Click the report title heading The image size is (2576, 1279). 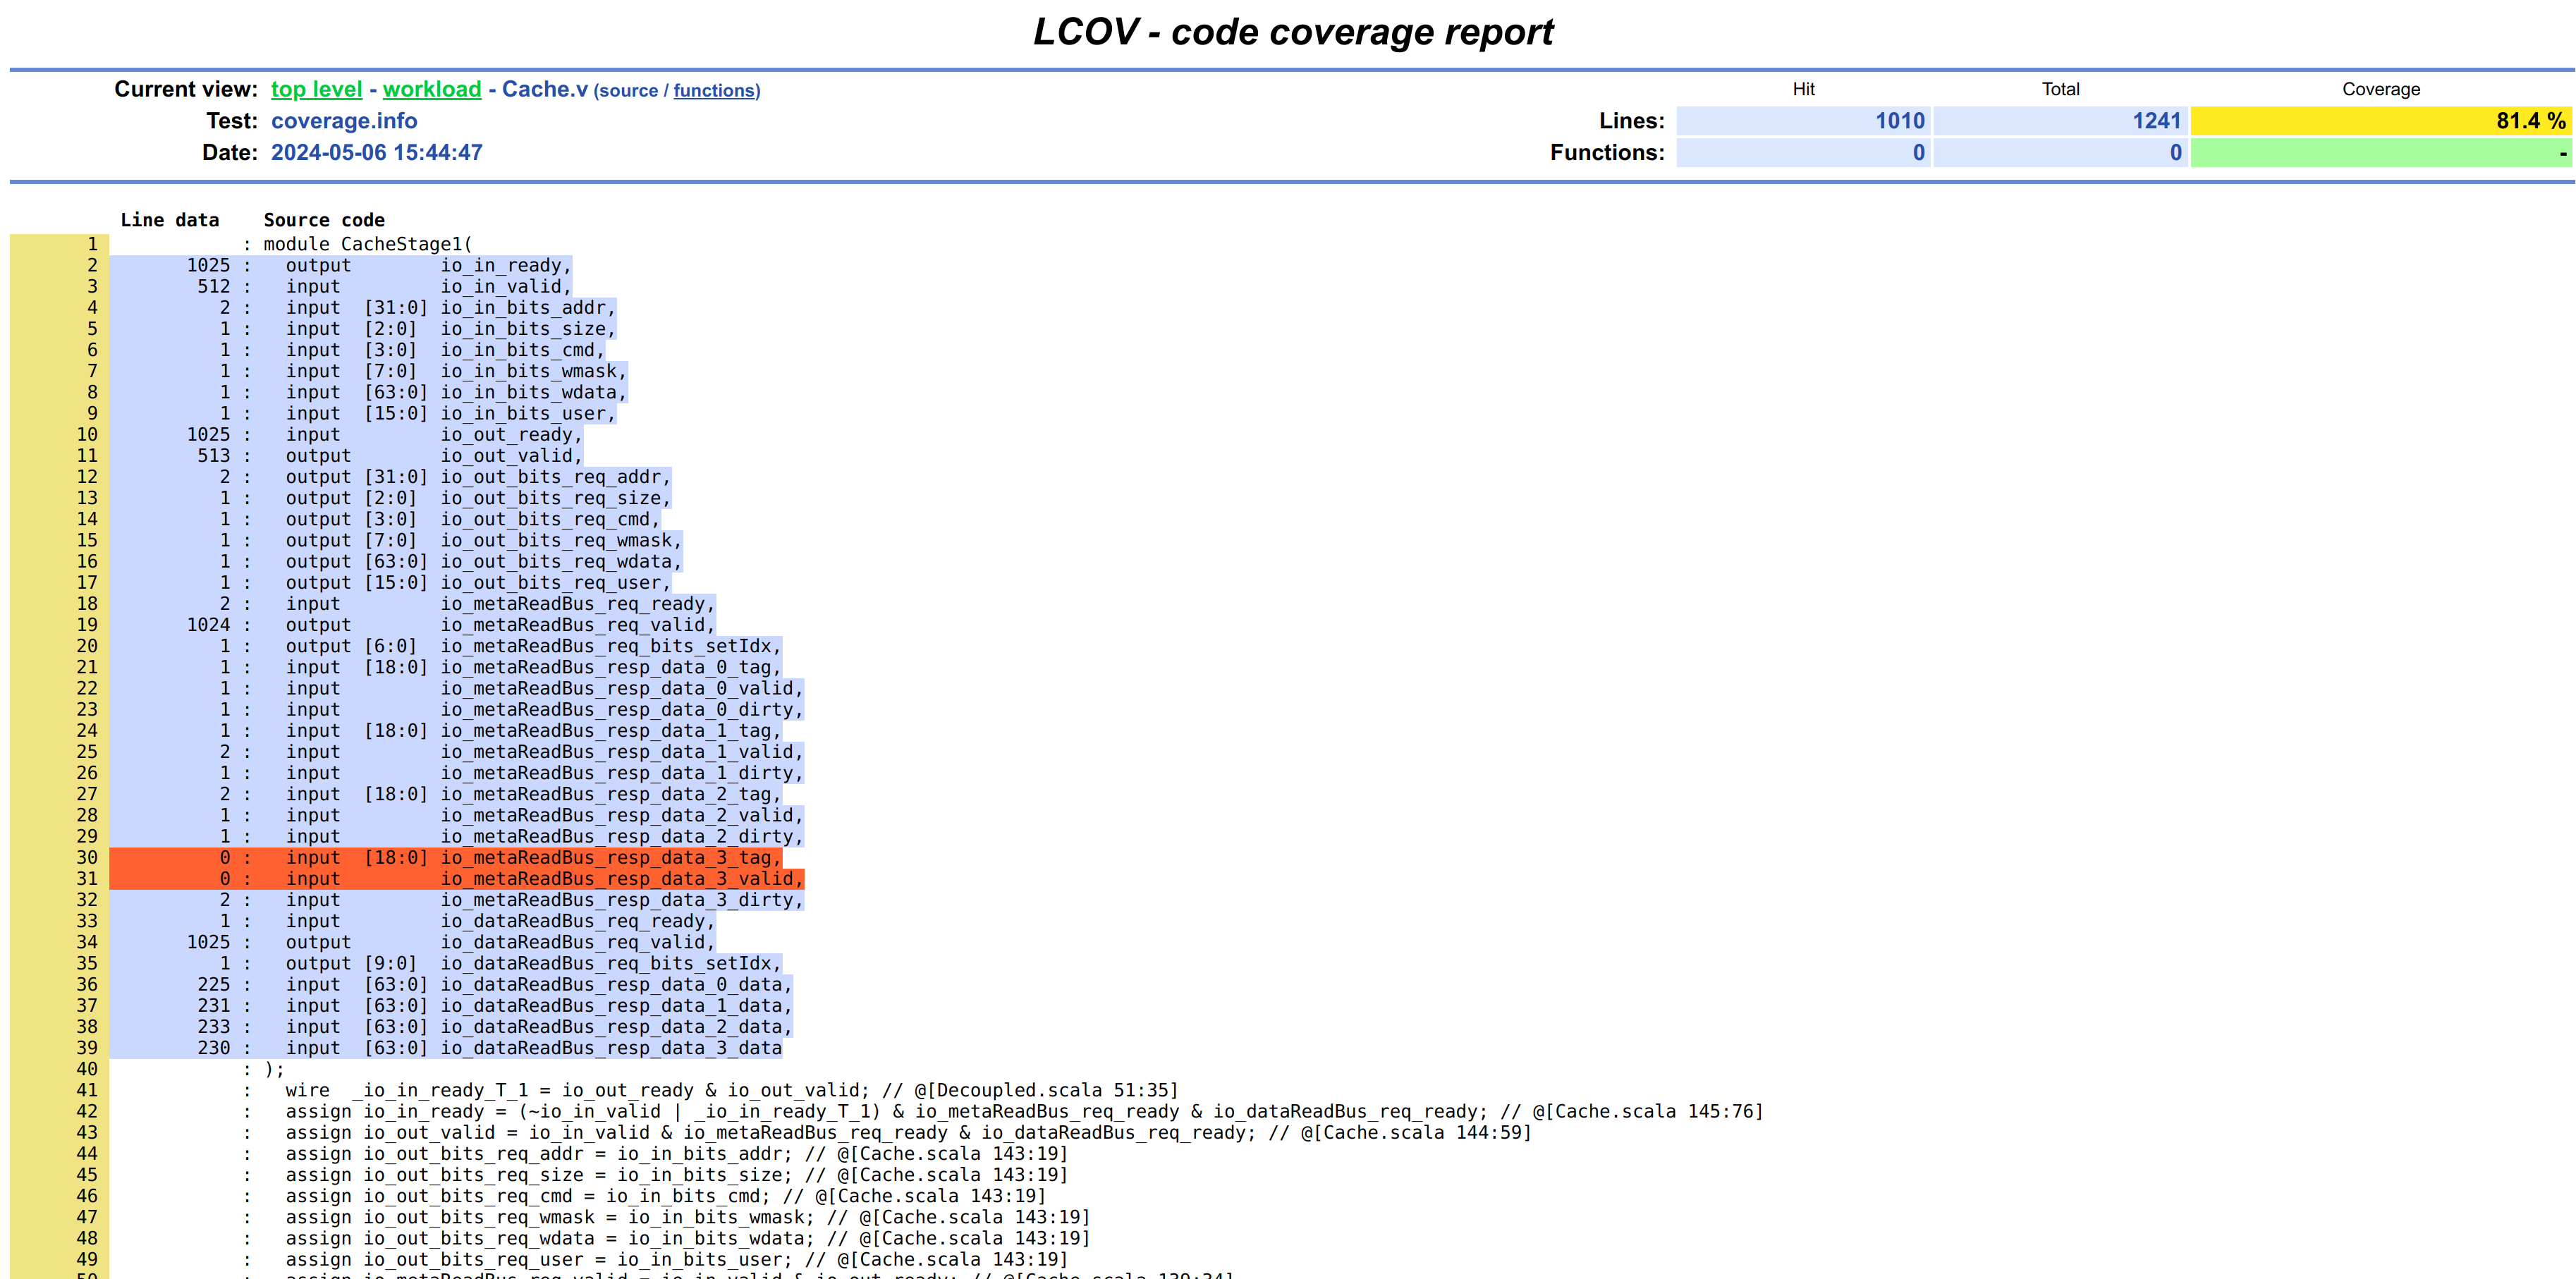point(1293,32)
